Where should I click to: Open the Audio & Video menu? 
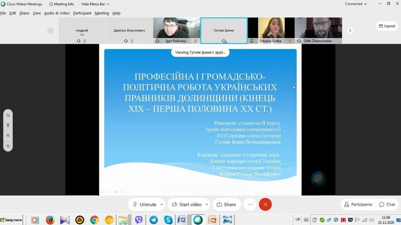point(57,13)
